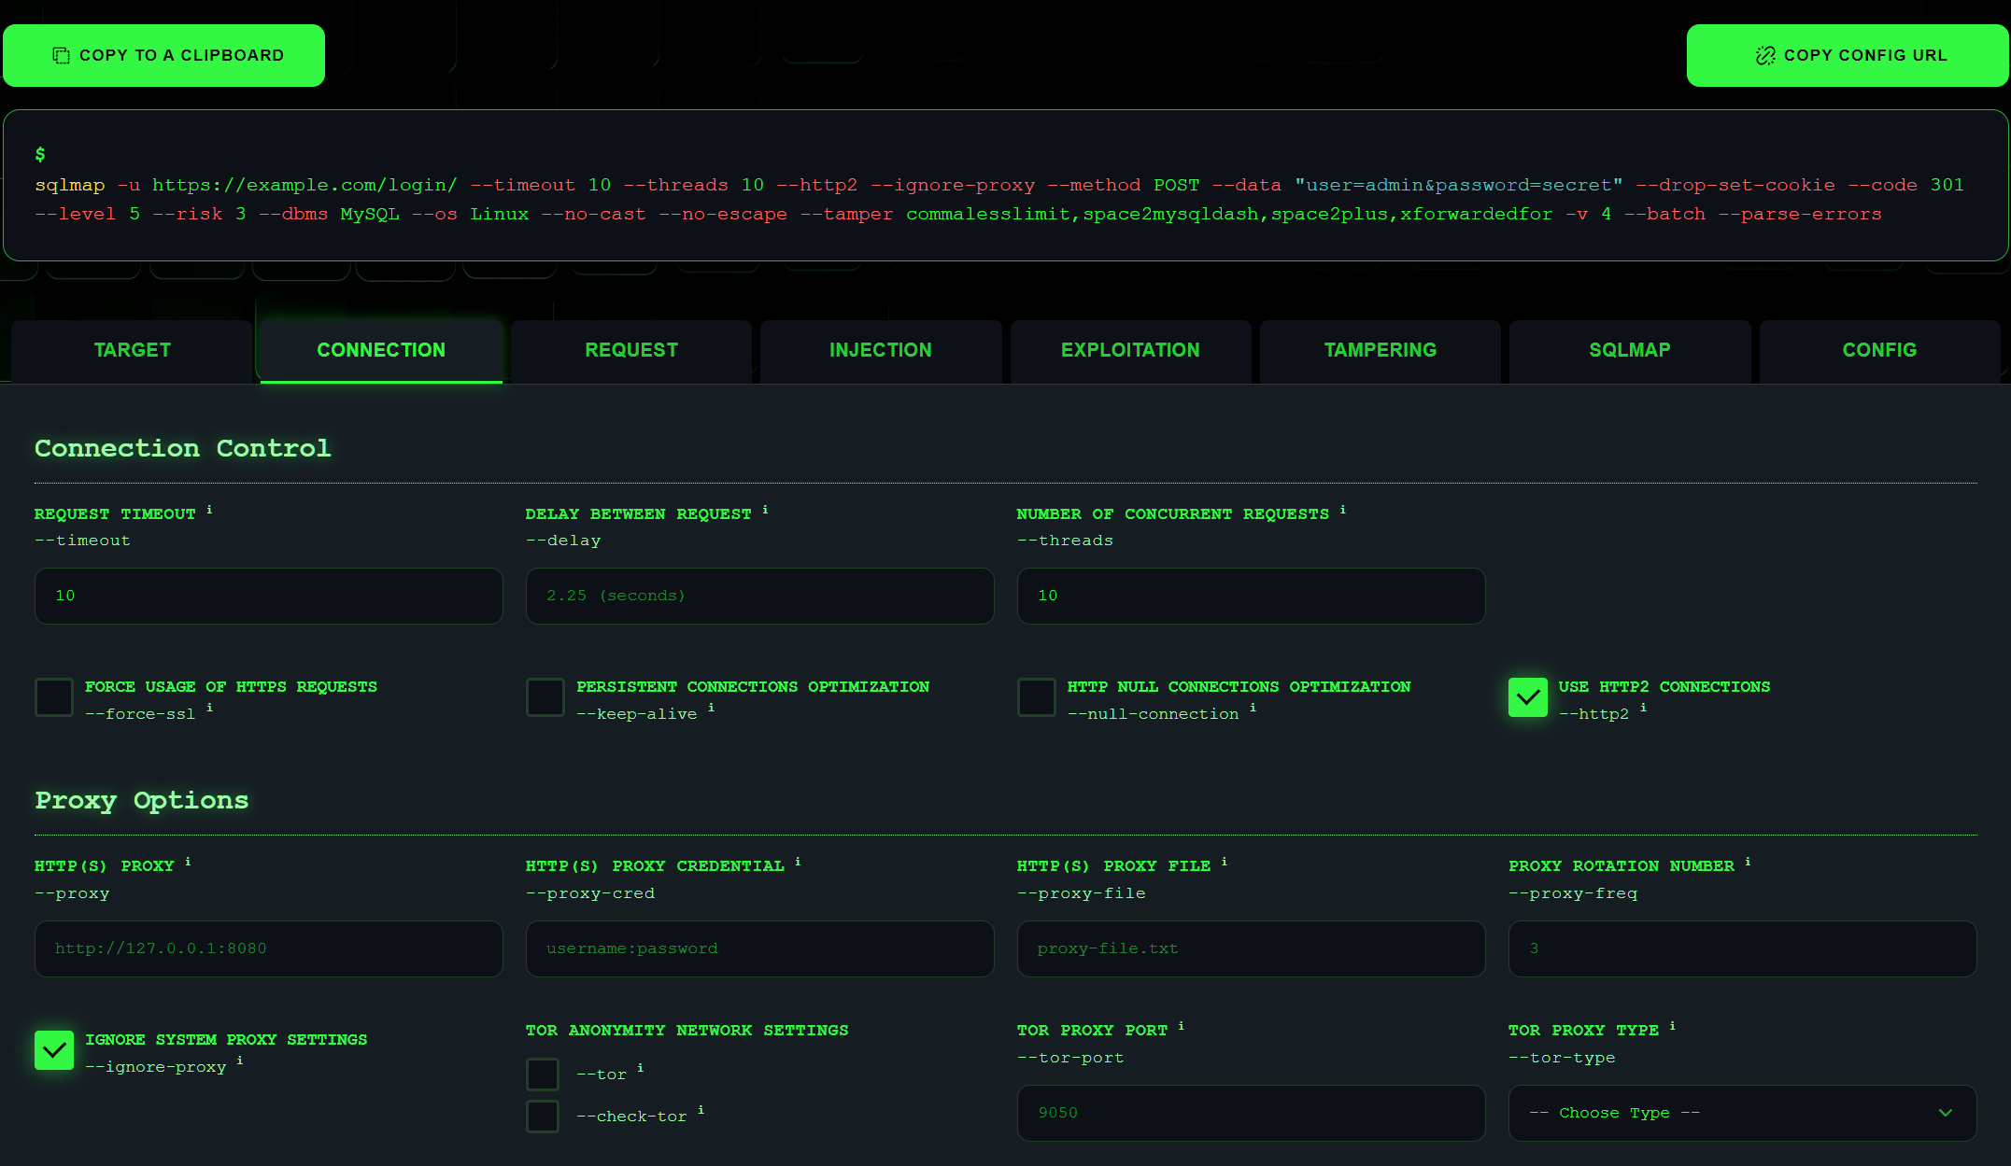Click info icon next to Request Timeout
The height and width of the screenshot is (1166, 2011).
pos(209,510)
